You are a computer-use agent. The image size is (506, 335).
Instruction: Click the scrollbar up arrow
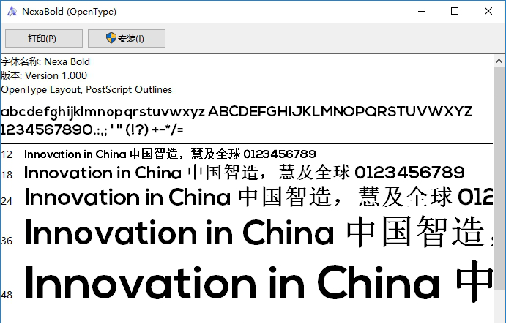(x=499, y=61)
